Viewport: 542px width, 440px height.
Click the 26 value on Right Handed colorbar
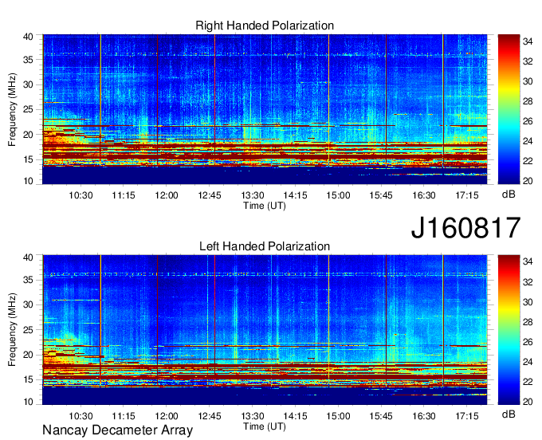528,121
